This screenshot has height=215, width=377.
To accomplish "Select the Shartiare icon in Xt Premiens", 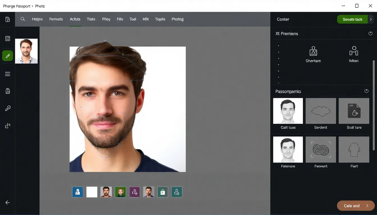I will (x=313, y=51).
